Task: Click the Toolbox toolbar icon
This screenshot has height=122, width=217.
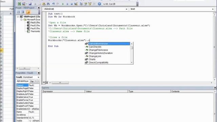Action: coord(94,4)
